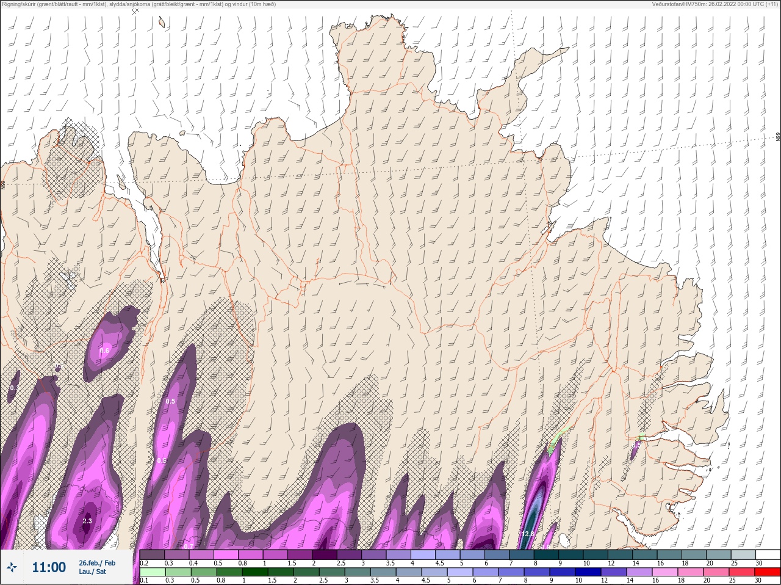Select the lightest green 0.1 swatch in the lower legend

[153, 572]
